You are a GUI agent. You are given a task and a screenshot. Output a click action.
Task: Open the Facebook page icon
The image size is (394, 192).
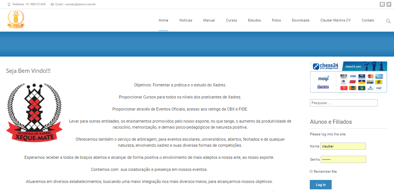click(x=382, y=4)
